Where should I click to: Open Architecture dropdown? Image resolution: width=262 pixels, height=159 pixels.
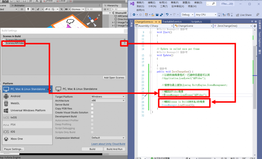(108, 100)
